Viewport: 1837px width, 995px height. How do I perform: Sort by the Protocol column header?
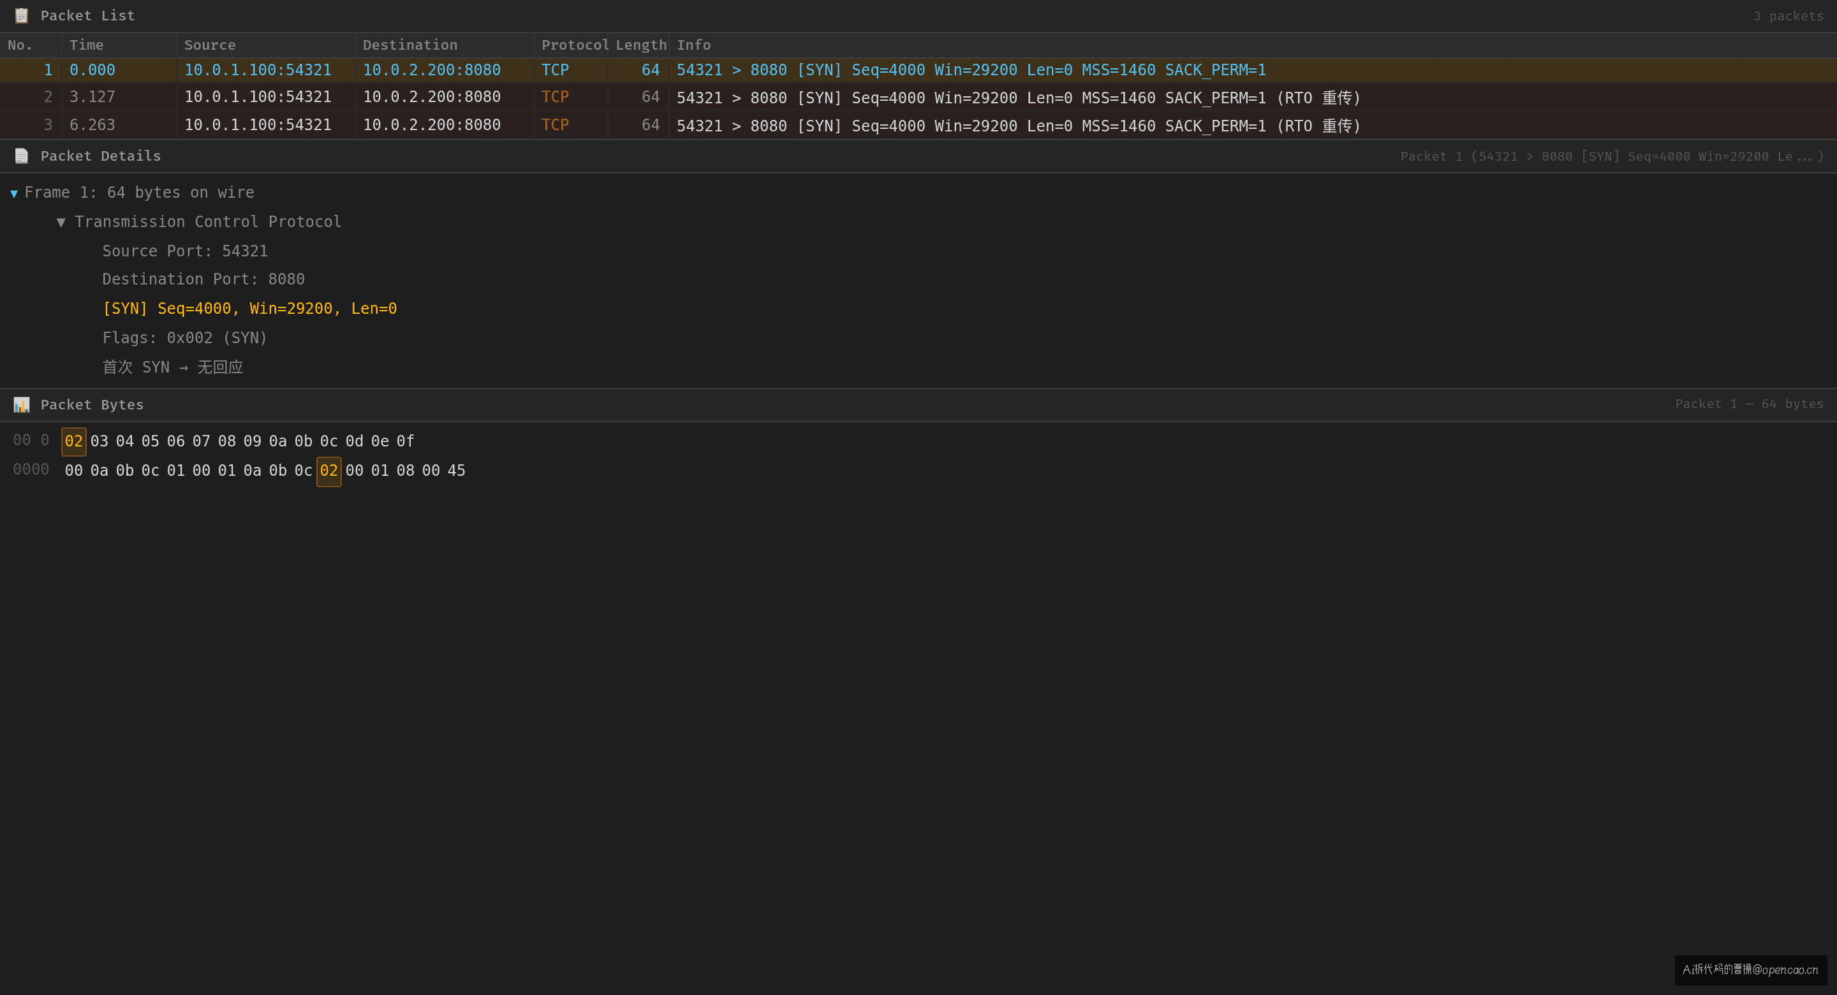coord(574,45)
